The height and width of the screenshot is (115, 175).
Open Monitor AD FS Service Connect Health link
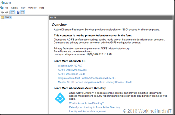click(x=95, y=82)
